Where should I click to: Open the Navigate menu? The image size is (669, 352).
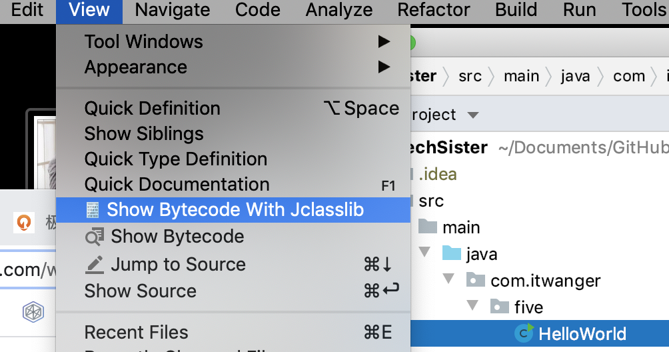pyautogui.click(x=172, y=10)
